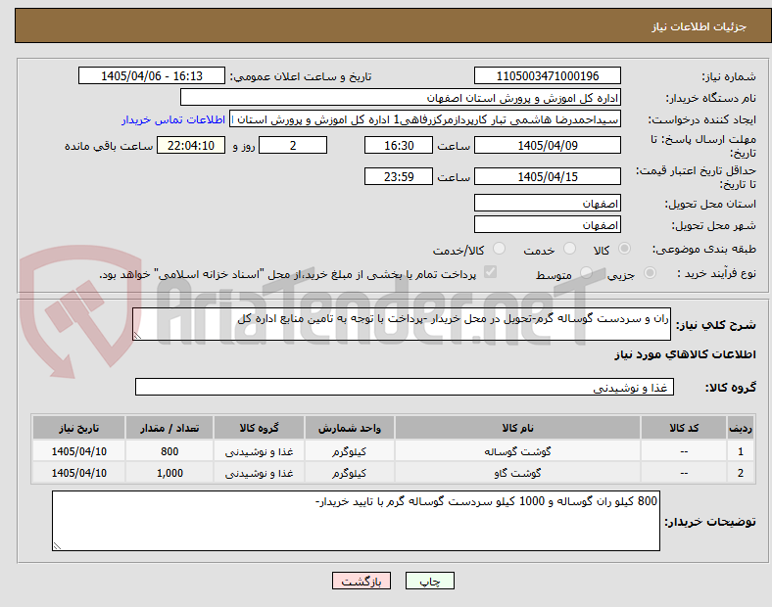Select the خدمت radio button
Image resolution: width=772 pixels, height=607 pixels.
tap(569, 249)
